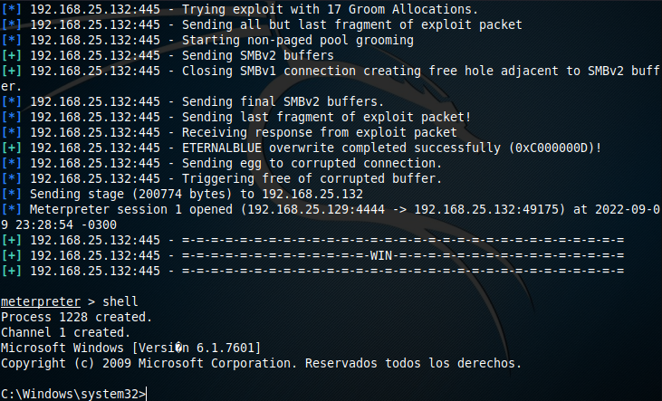
Task: Click the 'Process 1228 created.' line
Action: (x=77, y=317)
